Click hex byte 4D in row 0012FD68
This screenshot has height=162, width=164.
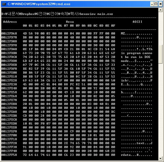pyautogui.click(x=25, y=33)
